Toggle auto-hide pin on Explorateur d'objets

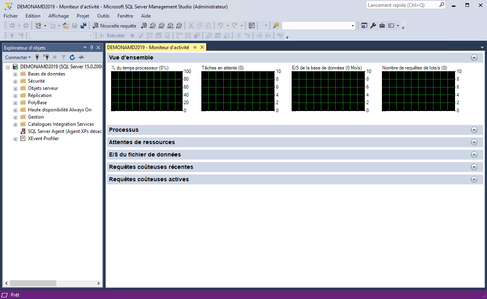click(91, 48)
